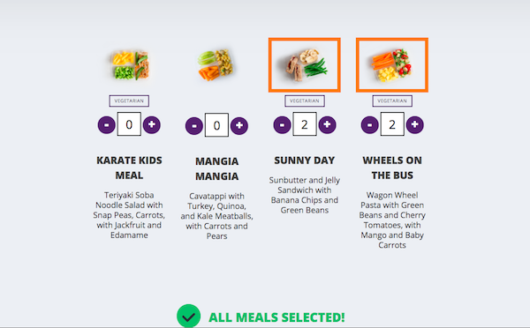Screen dimensions: 530x328
Task: Click the Vegetarian badge above Sunny Day
Action: click(x=305, y=101)
